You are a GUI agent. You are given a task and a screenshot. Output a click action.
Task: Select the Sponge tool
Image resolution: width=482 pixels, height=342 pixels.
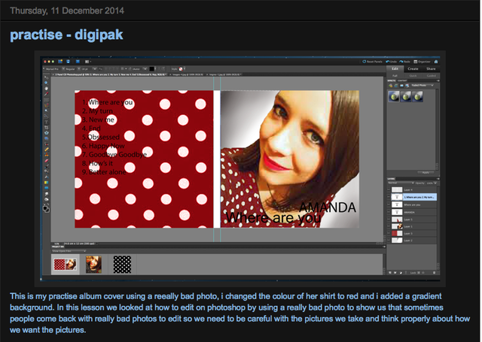pos(47,199)
